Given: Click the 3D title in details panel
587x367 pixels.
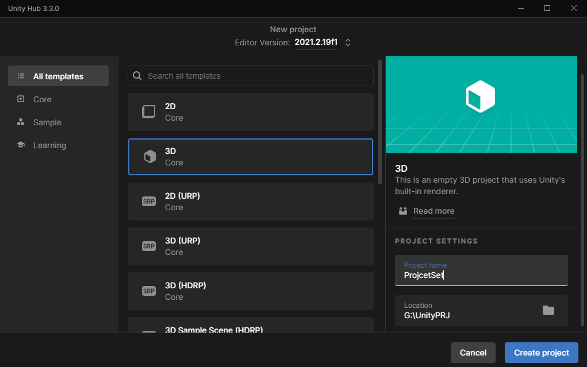Looking at the screenshot, I should pos(401,168).
